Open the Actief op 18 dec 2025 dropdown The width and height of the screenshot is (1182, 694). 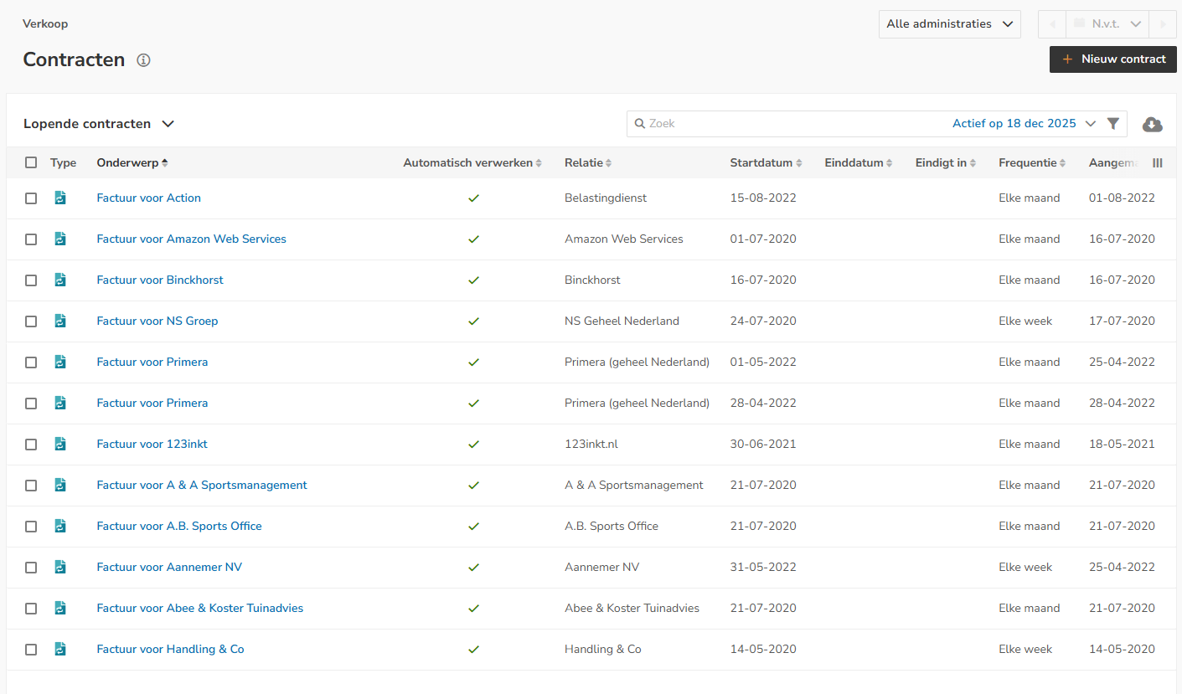click(x=1024, y=124)
